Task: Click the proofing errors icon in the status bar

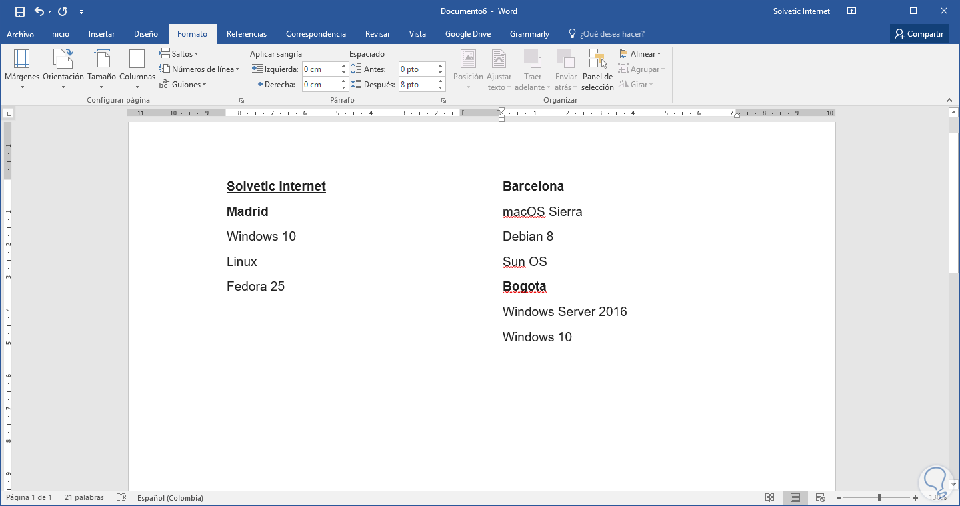Action: pyautogui.click(x=121, y=498)
